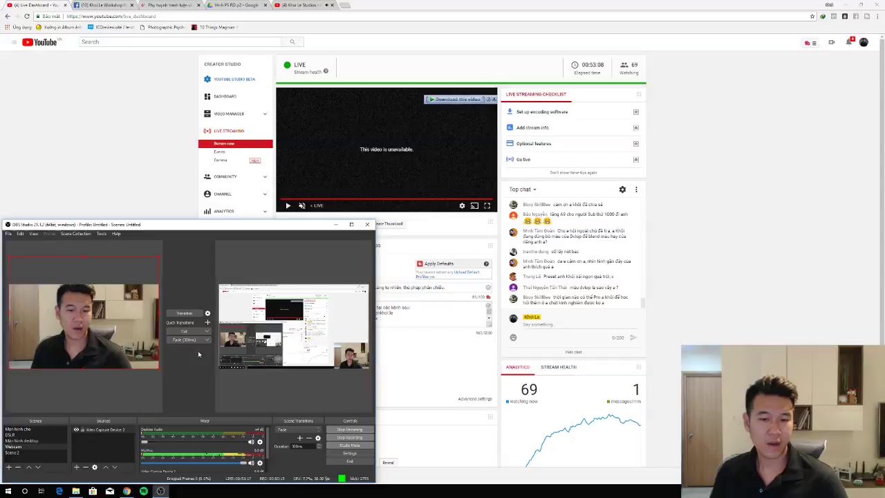Viewport: 885px width, 498px height.
Task: Click the Transition button in studio mode
Action: pyautogui.click(x=184, y=313)
